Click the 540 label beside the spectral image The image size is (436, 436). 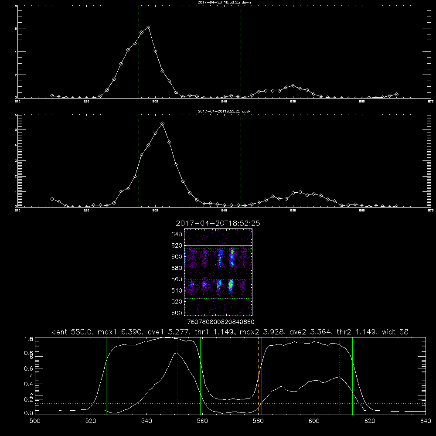point(177,290)
